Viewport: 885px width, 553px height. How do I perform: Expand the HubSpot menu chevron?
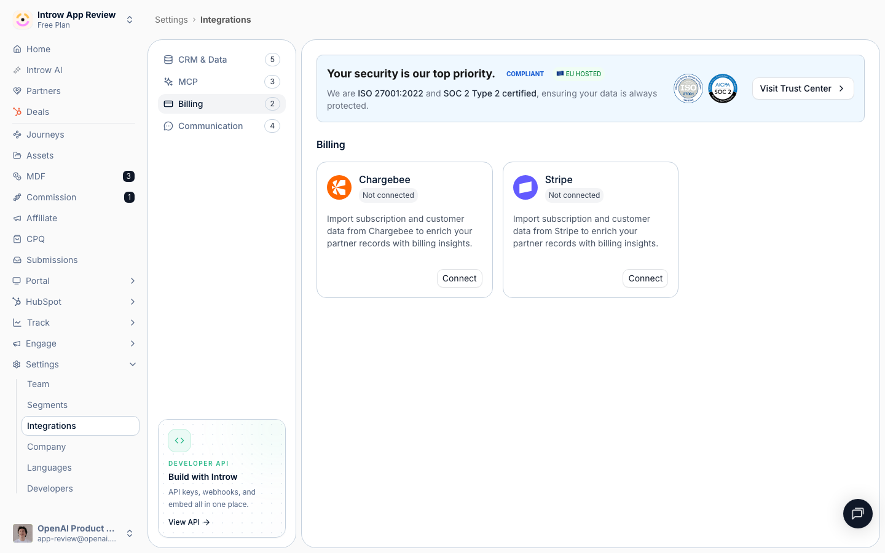[133, 302]
